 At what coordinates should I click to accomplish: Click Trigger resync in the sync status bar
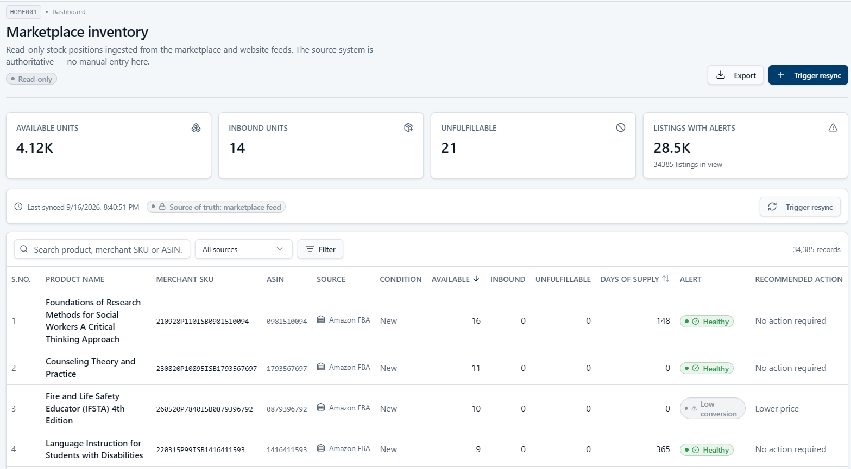pyautogui.click(x=800, y=207)
